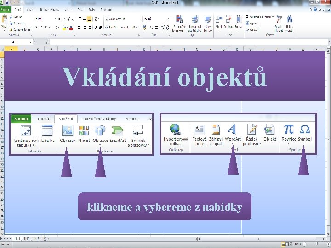Switch to the Vzorce ribbon tab
The width and height of the screenshot is (331, 248).
coord(68,10)
